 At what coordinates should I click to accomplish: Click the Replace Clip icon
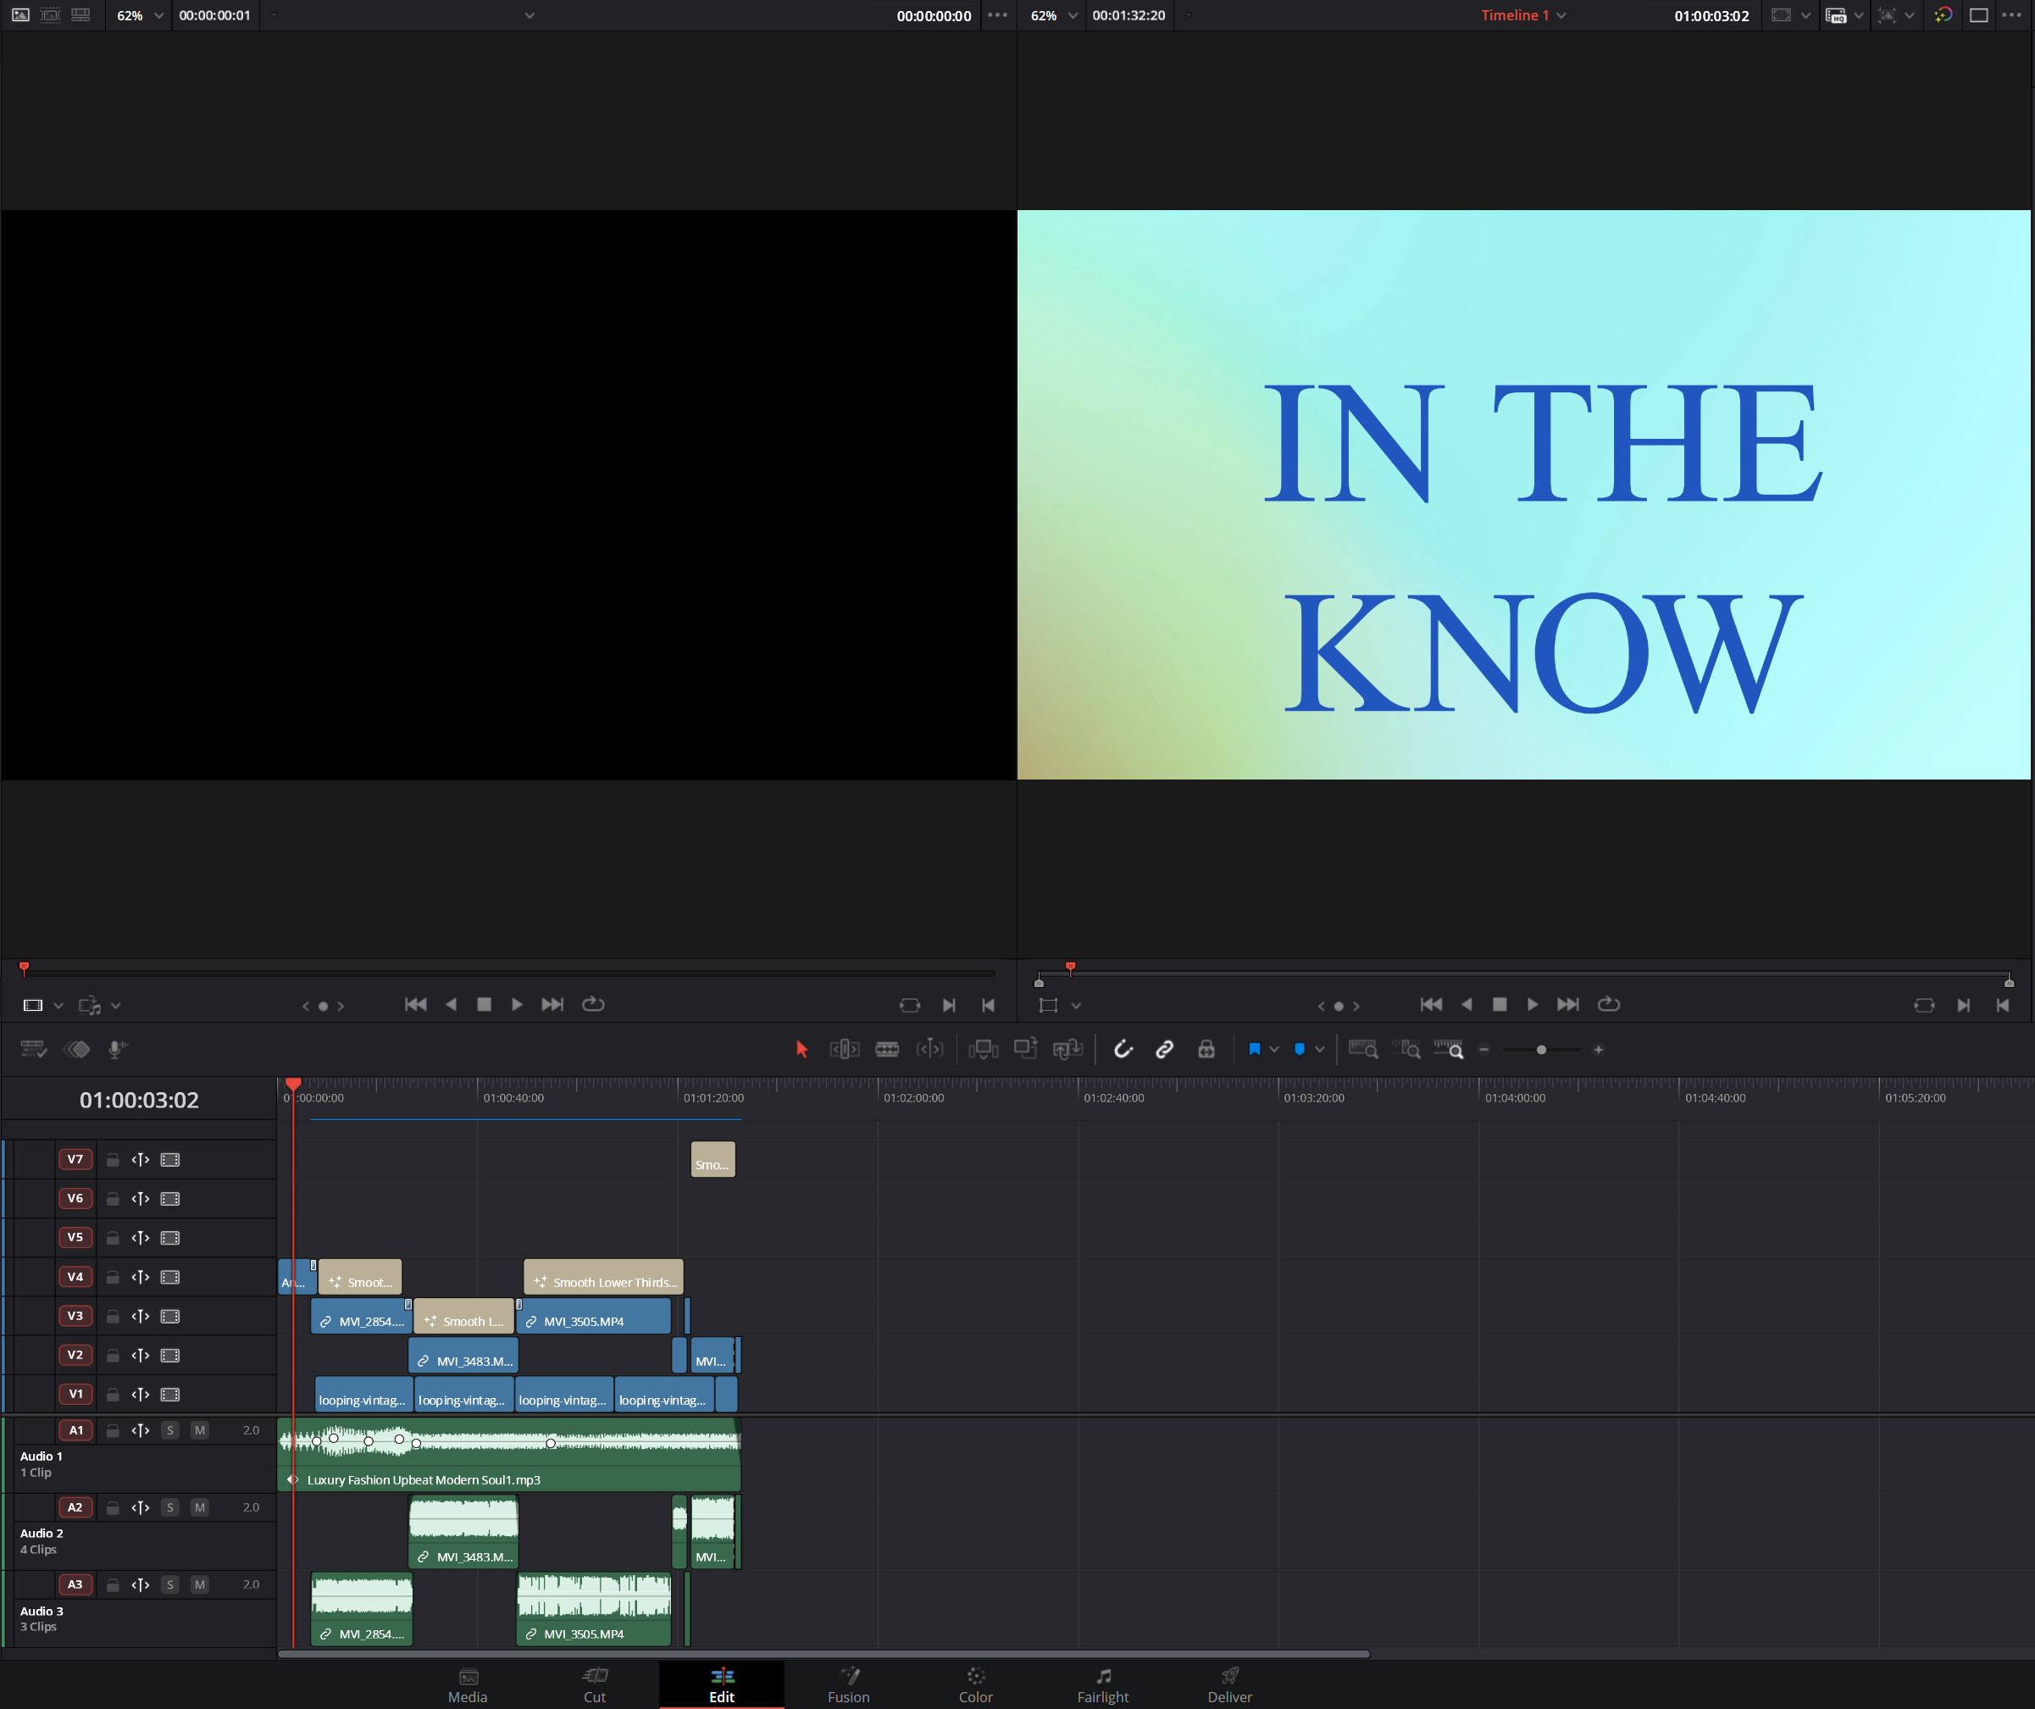pyautogui.click(x=1067, y=1049)
